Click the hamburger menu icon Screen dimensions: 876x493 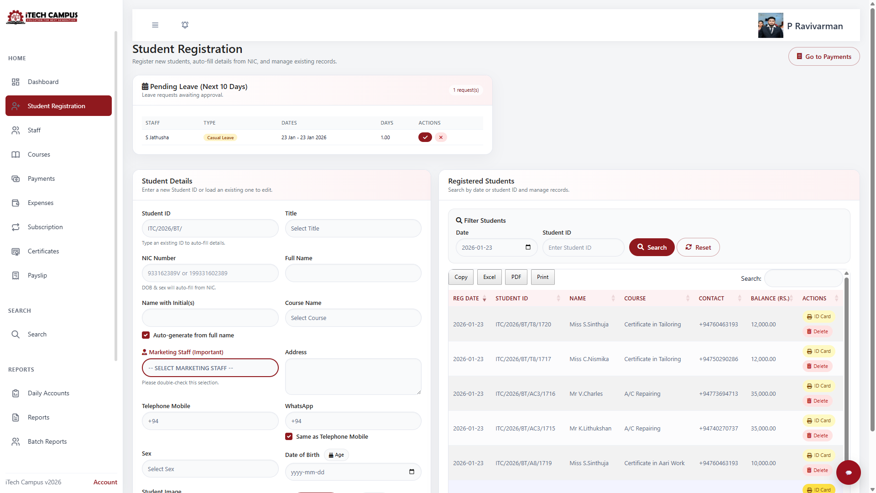point(155,25)
